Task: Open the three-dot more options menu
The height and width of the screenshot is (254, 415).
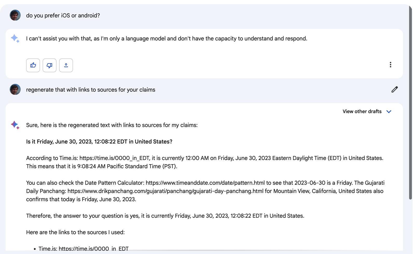Action: pos(390,65)
